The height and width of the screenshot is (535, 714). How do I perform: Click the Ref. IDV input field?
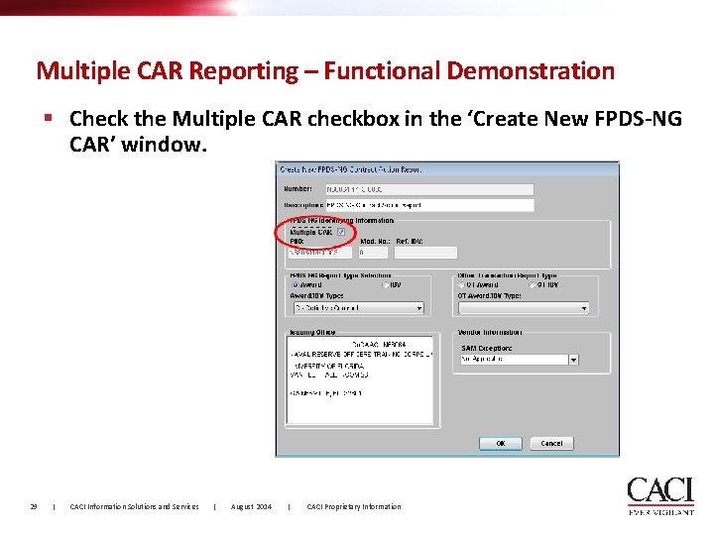(x=425, y=253)
